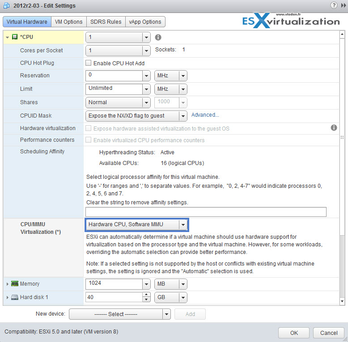Click the info icon next to CPU count
This screenshot has height=342, width=348.
click(158, 37)
